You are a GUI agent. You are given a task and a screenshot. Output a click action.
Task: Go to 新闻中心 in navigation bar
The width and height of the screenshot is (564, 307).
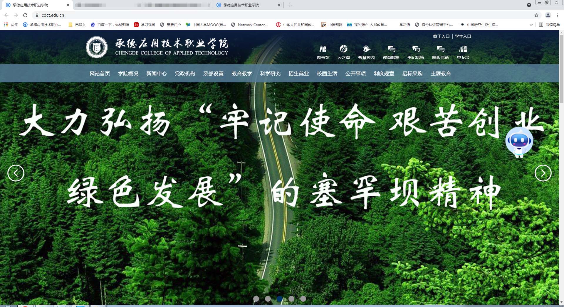(157, 74)
